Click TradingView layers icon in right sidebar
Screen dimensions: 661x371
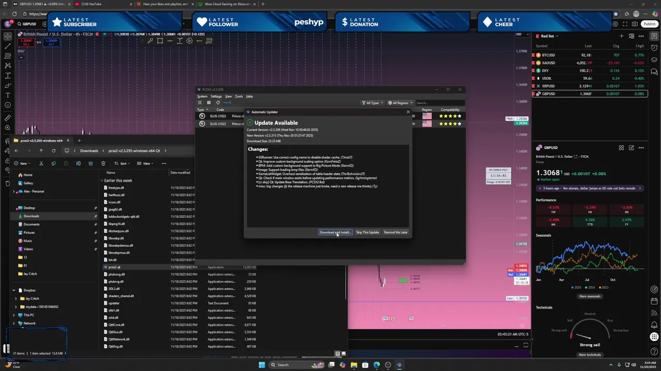654,59
